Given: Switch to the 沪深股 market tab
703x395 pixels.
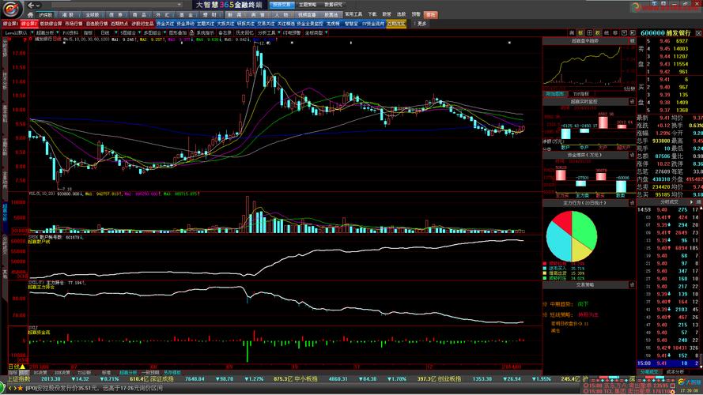Looking at the screenshot, I should (x=45, y=15).
